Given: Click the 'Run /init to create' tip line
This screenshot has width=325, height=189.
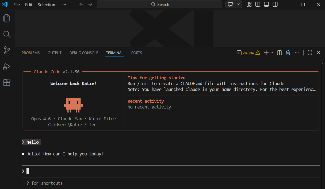Looking at the screenshot, I should [206, 83].
